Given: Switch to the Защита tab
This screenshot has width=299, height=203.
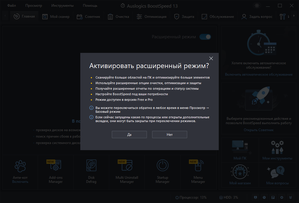Looking at the screenshot, I should 184,17.
